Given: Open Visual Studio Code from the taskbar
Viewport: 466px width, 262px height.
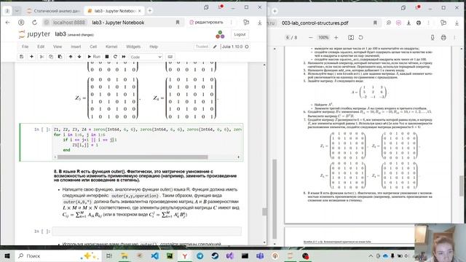Looking at the screenshot, I should point(154,255).
